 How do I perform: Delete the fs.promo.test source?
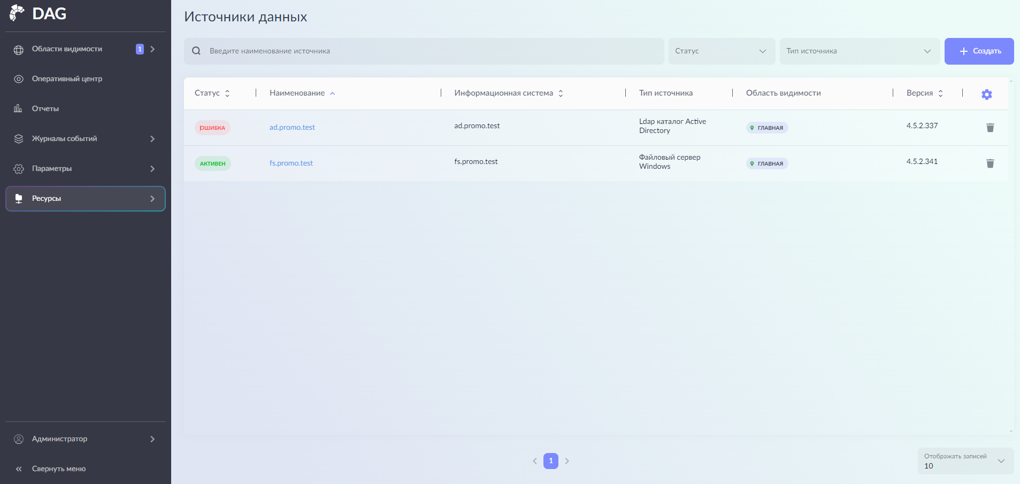[x=990, y=163]
